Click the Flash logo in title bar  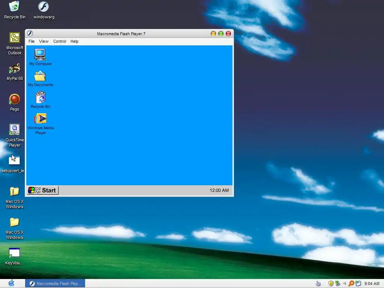(x=30, y=33)
